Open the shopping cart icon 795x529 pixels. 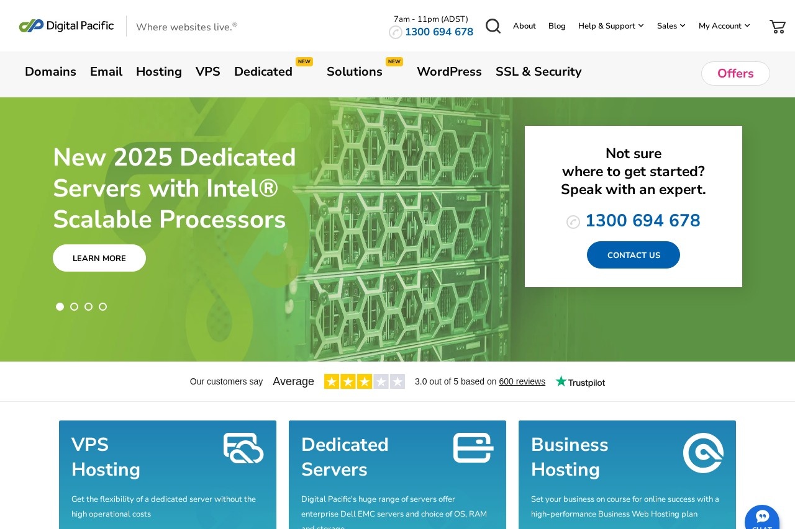click(777, 26)
